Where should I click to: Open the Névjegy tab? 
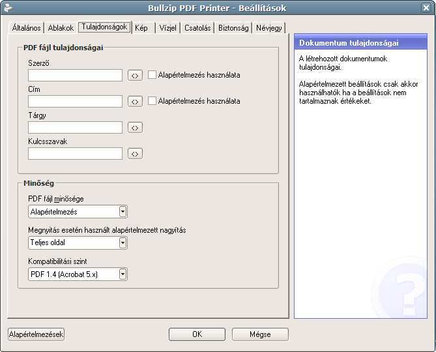click(x=269, y=28)
